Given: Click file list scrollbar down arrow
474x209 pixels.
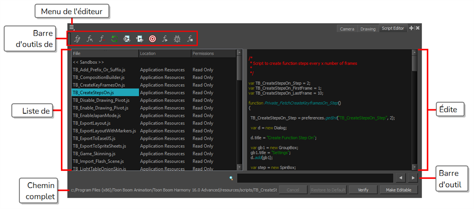Looking at the screenshot, I should point(239,167).
